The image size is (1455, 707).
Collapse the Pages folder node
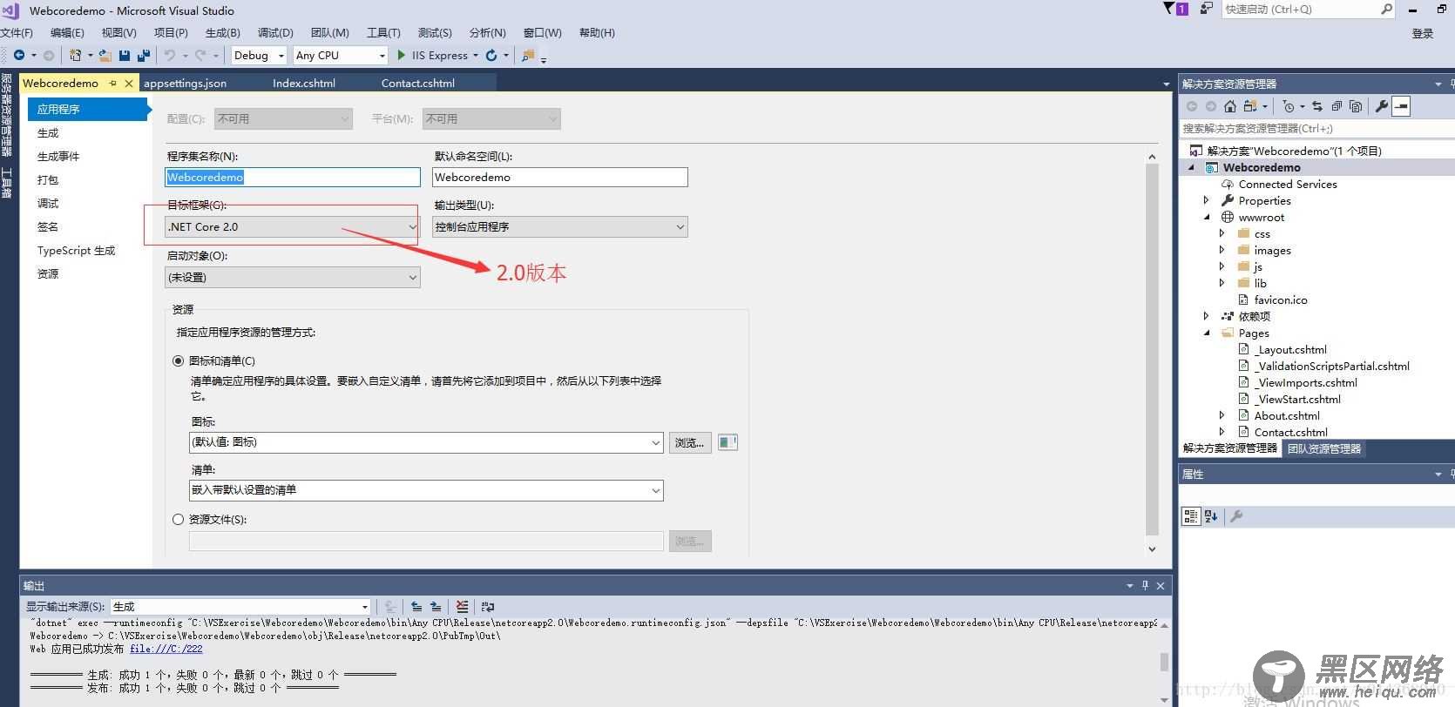[x=1207, y=333]
